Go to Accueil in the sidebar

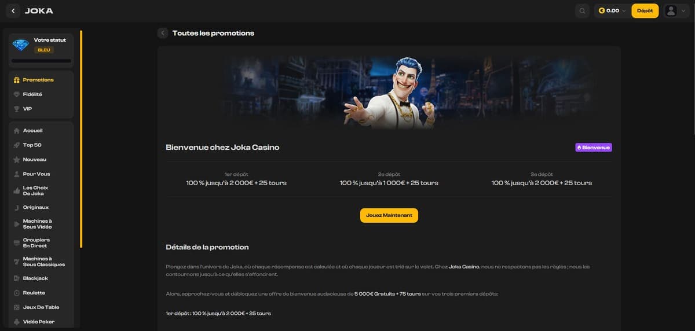tap(33, 131)
